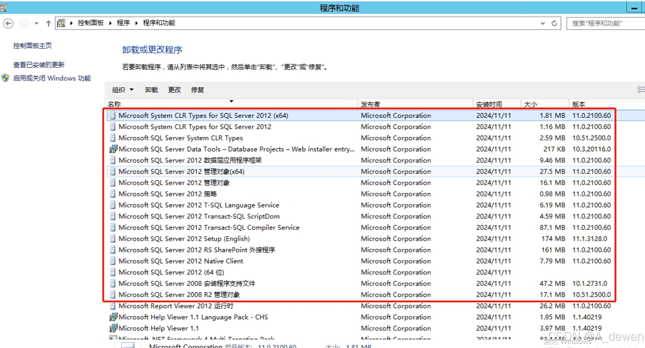Click window icon in title bar
This screenshot has height=348, width=645.
3,8
